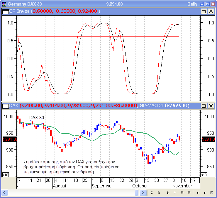The height and width of the screenshot is (198, 217).
Task: Step chart forward with right triangle arrow
Action: pyautogui.click(x=204, y=193)
